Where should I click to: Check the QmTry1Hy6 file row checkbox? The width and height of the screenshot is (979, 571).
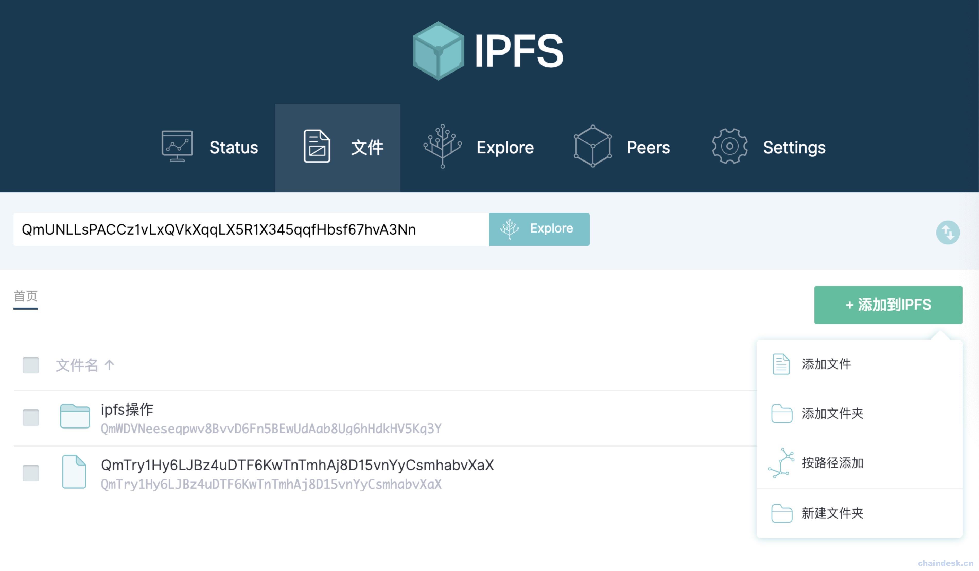[31, 473]
